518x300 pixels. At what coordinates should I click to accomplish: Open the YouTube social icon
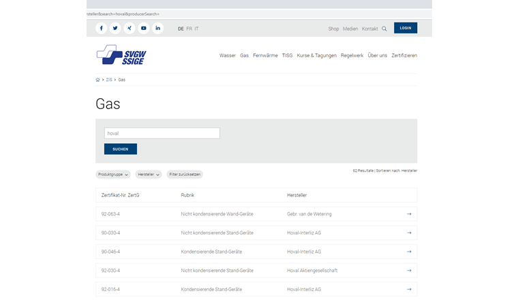144,29
